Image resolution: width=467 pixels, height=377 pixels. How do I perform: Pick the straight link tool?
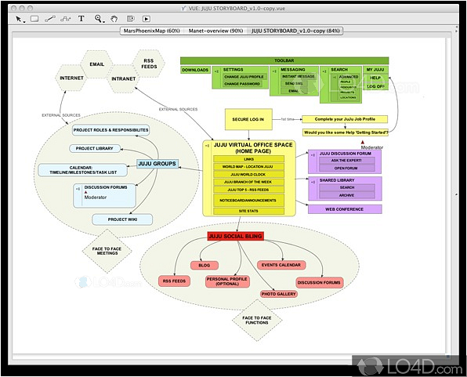point(50,19)
